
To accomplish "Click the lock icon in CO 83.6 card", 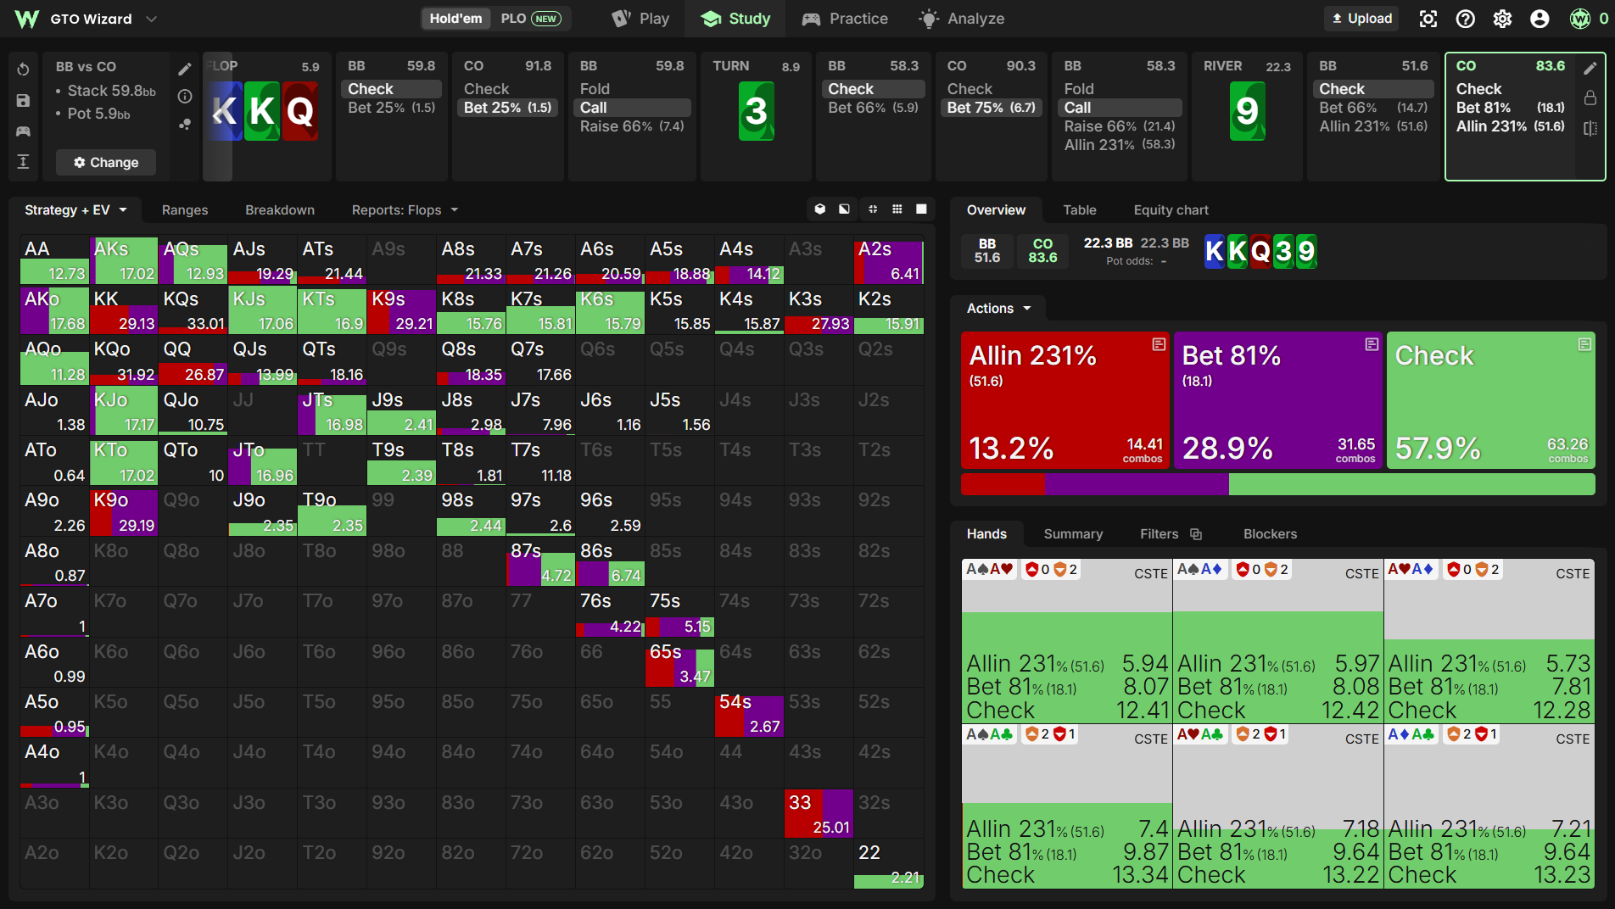I will 1590,98.
